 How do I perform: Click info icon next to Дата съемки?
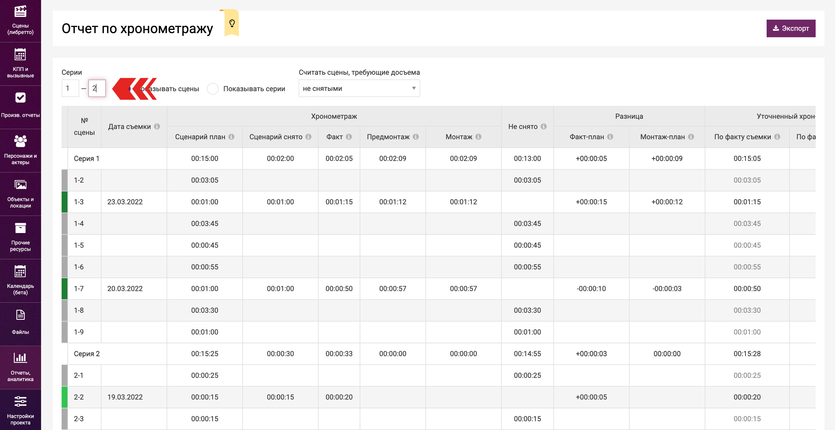click(157, 127)
